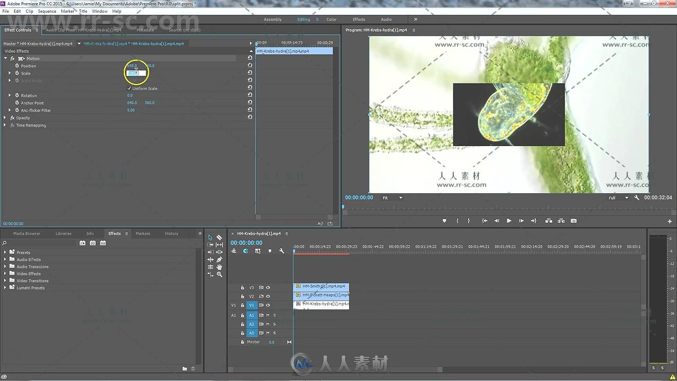677x381 pixels.
Task: Select the Selection tool arrow
Action: (211, 238)
